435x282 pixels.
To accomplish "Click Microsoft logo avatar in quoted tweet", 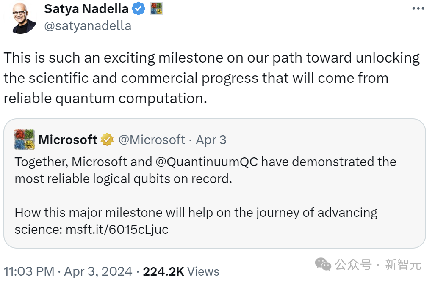I will pos(25,140).
